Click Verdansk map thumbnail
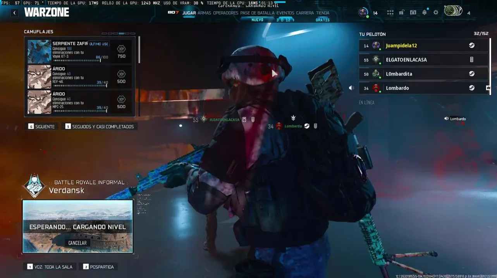Viewport: 497px width, 278px height. (x=77, y=226)
